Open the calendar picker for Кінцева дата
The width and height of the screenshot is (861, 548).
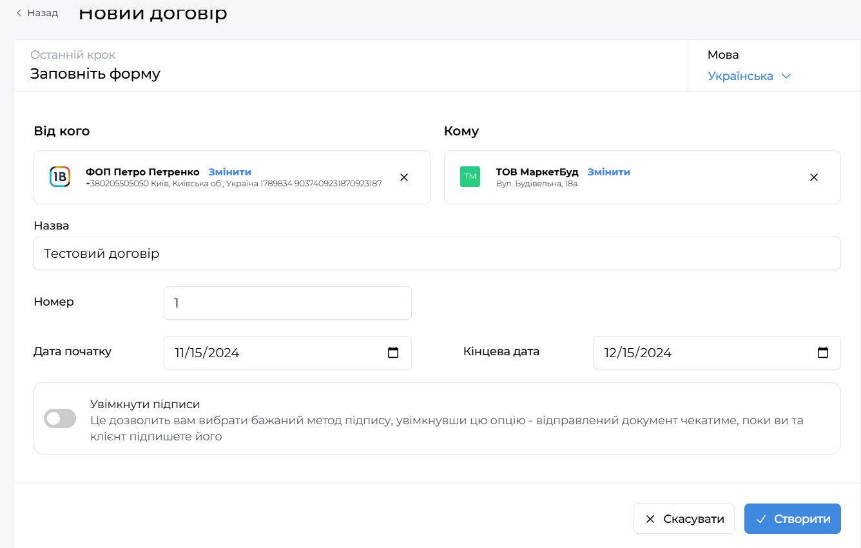pos(822,353)
